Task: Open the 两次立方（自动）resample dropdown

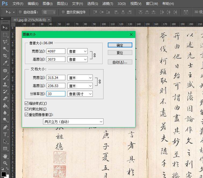Action: 73,122
